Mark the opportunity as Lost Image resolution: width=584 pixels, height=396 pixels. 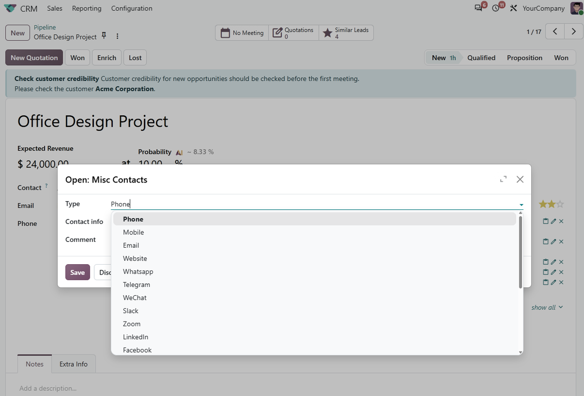(x=135, y=58)
